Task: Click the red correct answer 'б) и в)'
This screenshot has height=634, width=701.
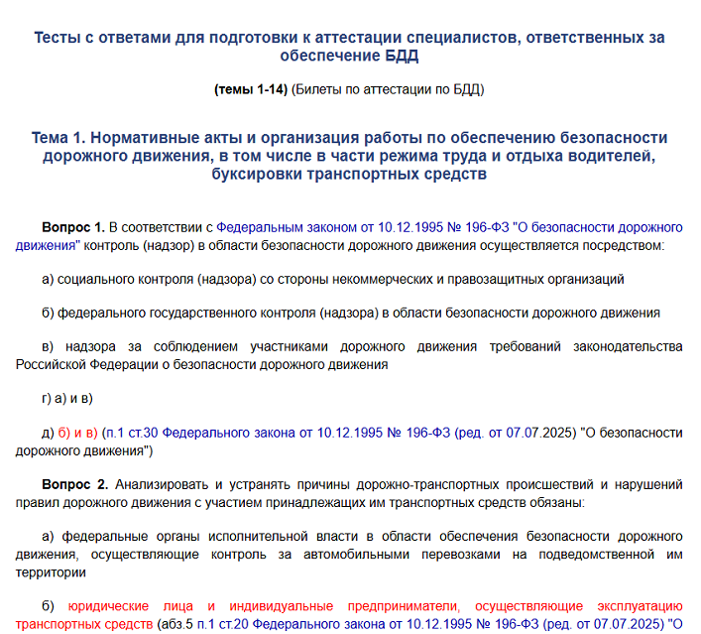Action: pos(79,433)
